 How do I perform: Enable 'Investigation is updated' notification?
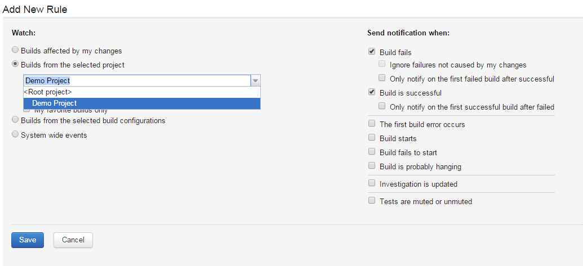click(372, 183)
